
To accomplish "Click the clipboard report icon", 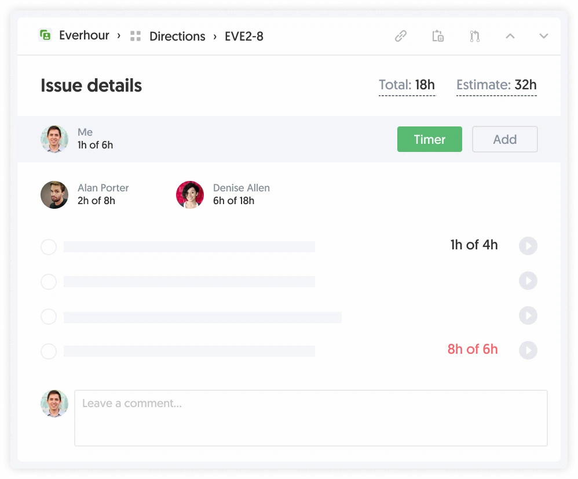I will pos(437,35).
